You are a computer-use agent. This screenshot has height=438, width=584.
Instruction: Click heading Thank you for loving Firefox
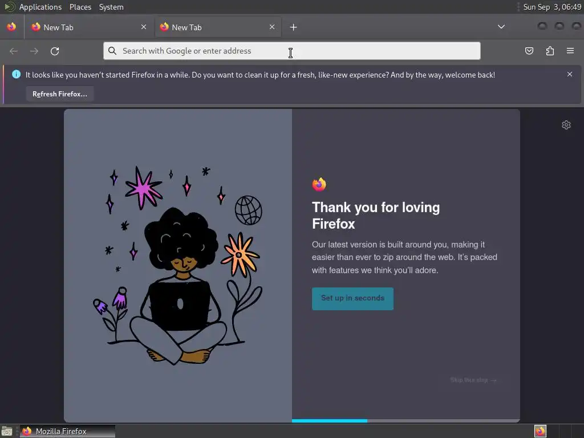pyautogui.click(x=375, y=215)
